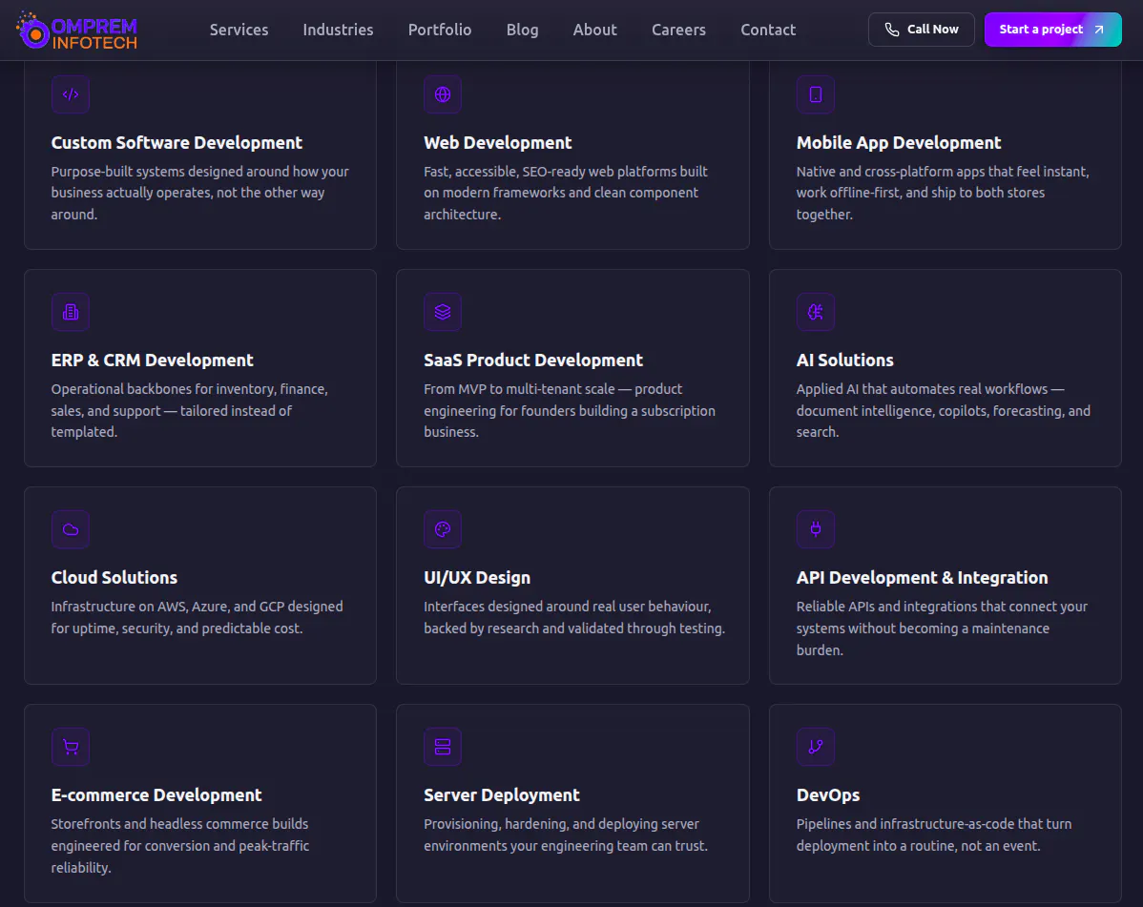Image resolution: width=1143 pixels, height=907 pixels.
Task: Open the SaaS Product Development heading
Action: [x=533, y=360]
